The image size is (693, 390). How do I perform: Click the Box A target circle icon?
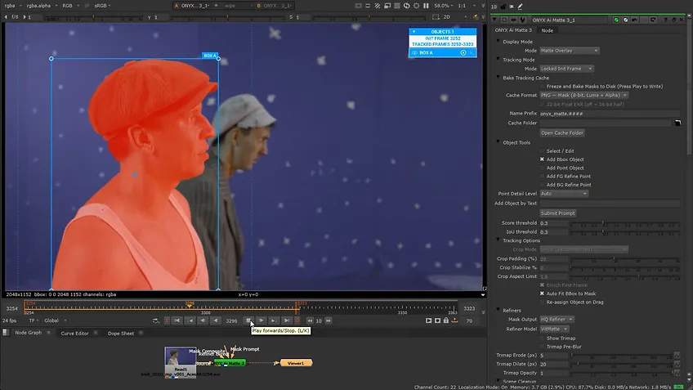click(x=463, y=52)
